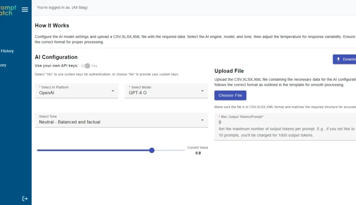
Task: Click the 'AI Configuration' heading
Action: point(56,57)
